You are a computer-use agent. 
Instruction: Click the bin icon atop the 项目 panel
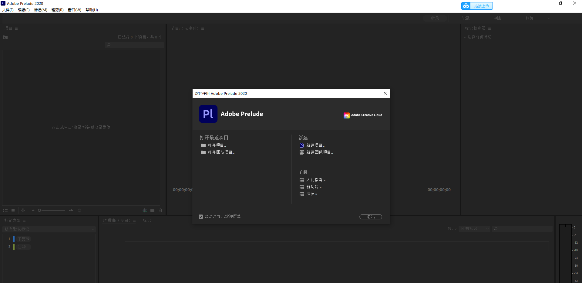[x=5, y=37]
